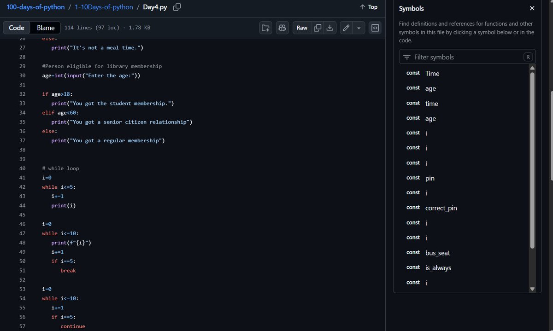553x331 pixels.
Task: Click the R shortcut badge in filter
Action: (528, 57)
